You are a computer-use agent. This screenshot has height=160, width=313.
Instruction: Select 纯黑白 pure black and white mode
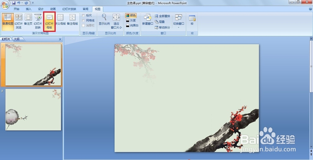pyautogui.click(x=132, y=25)
